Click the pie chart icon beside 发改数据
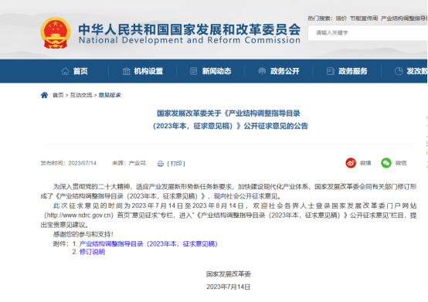Viewport: 428px width, 302px height. click(x=399, y=71)
